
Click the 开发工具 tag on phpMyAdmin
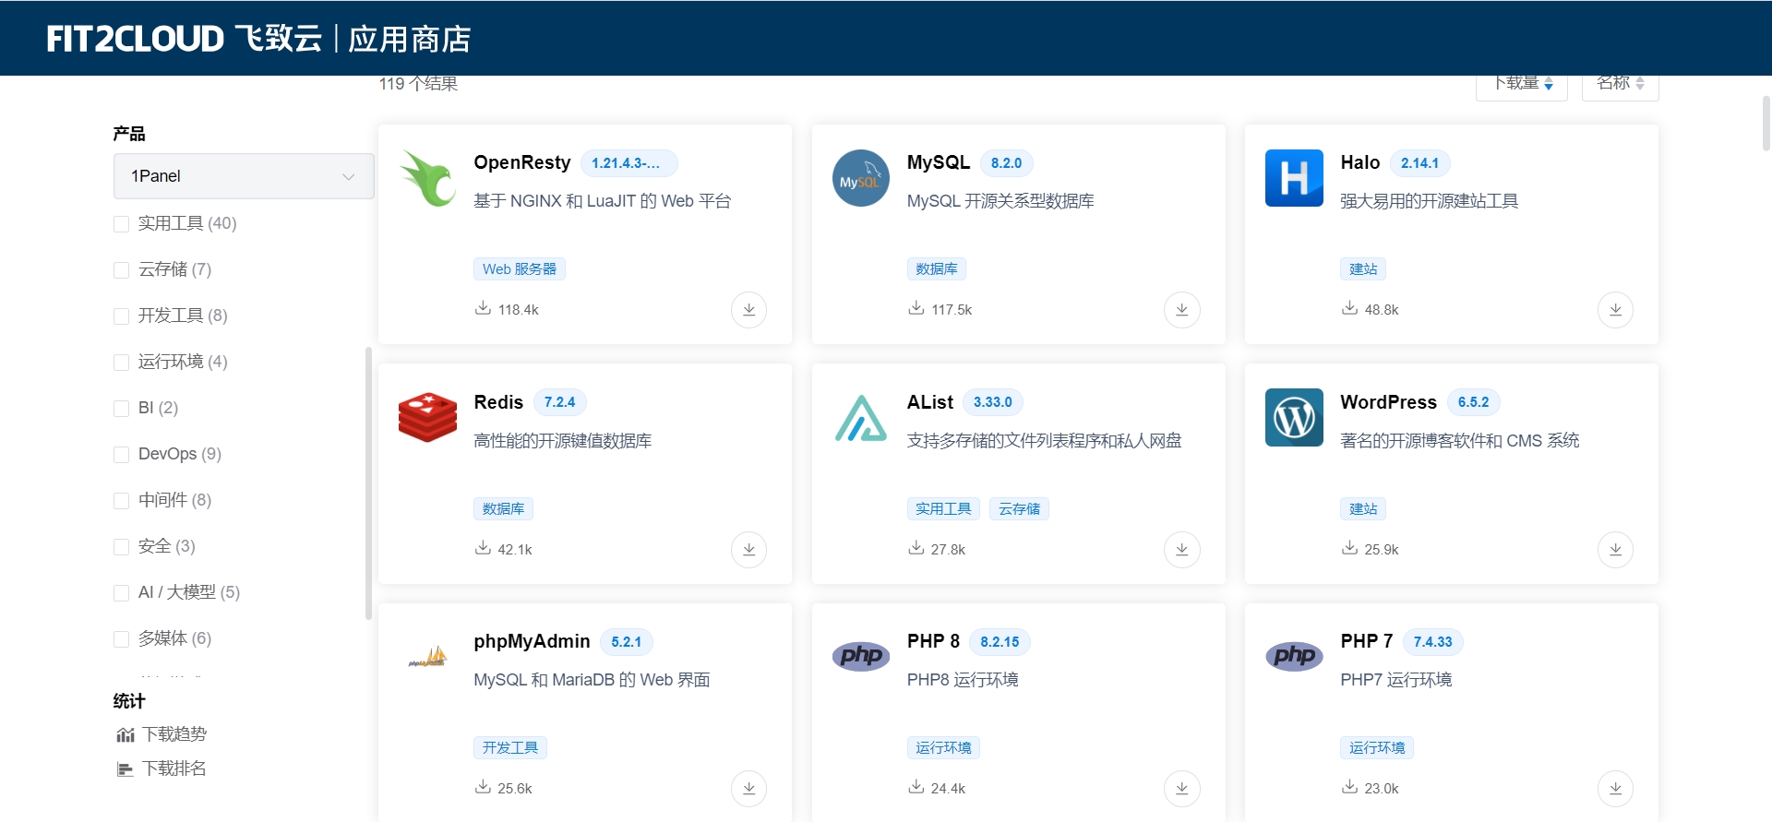(510, 748)
